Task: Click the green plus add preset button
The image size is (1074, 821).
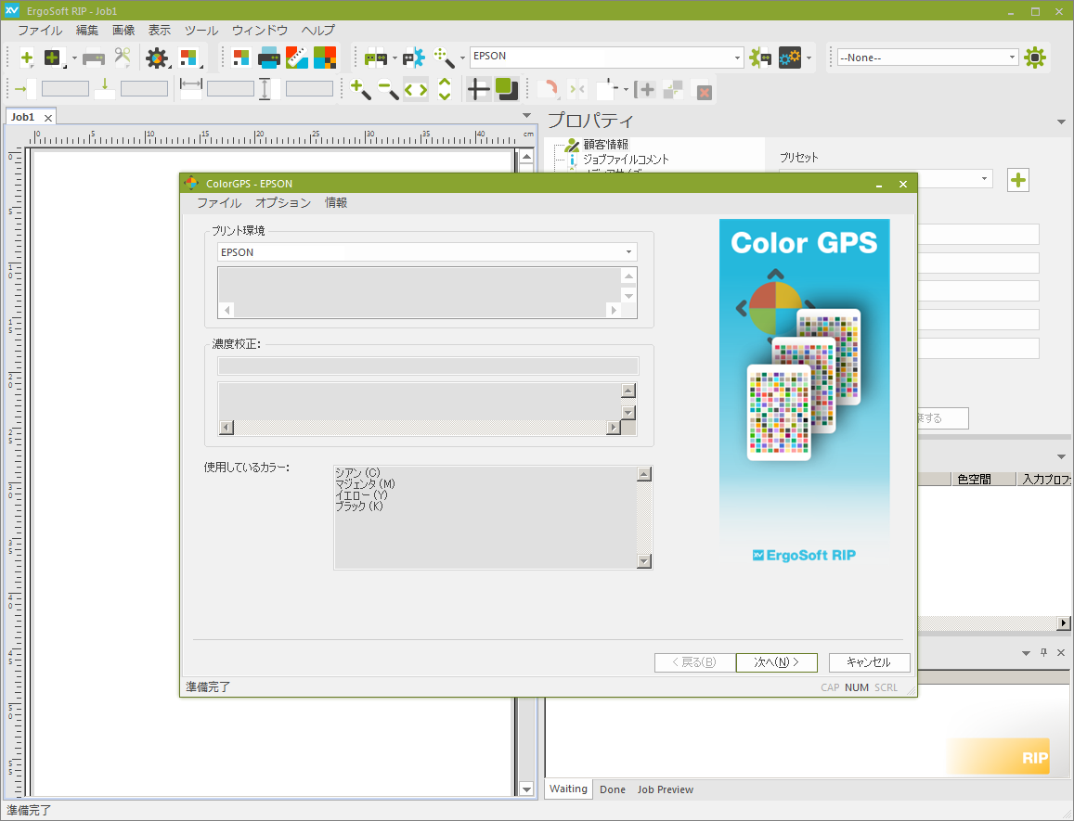Action: [x=1018, y=180]
